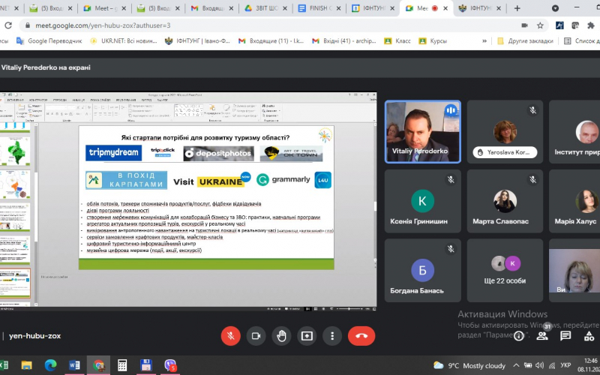Screen dimensions: 600x375
Task: Open the volume control in the system tray
Action: [539, 365]
